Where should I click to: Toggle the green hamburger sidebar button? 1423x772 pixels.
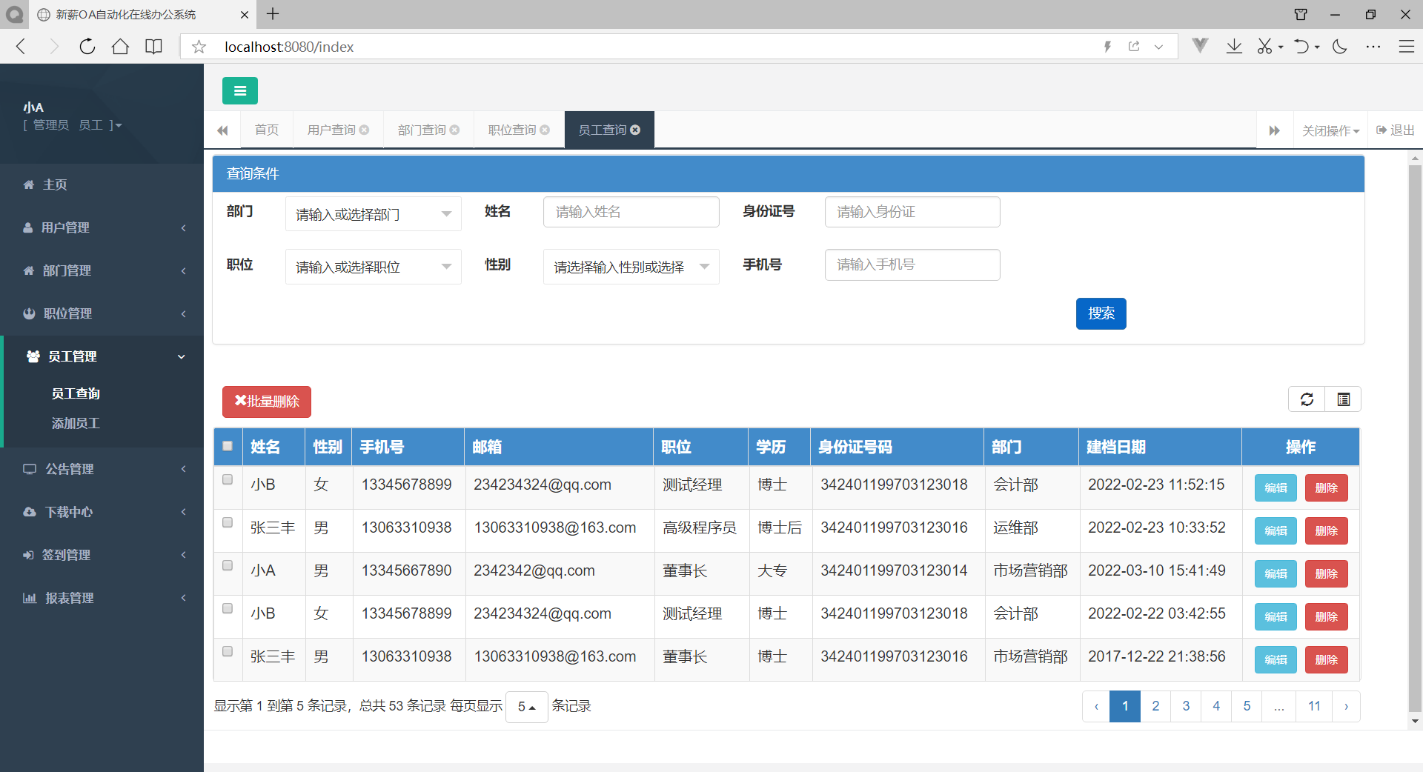[239, 90]
